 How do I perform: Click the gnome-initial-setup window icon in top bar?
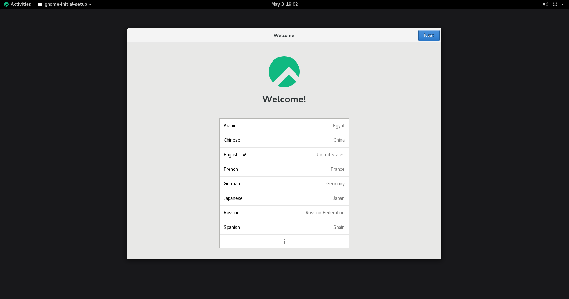click(x=40, y=5)
